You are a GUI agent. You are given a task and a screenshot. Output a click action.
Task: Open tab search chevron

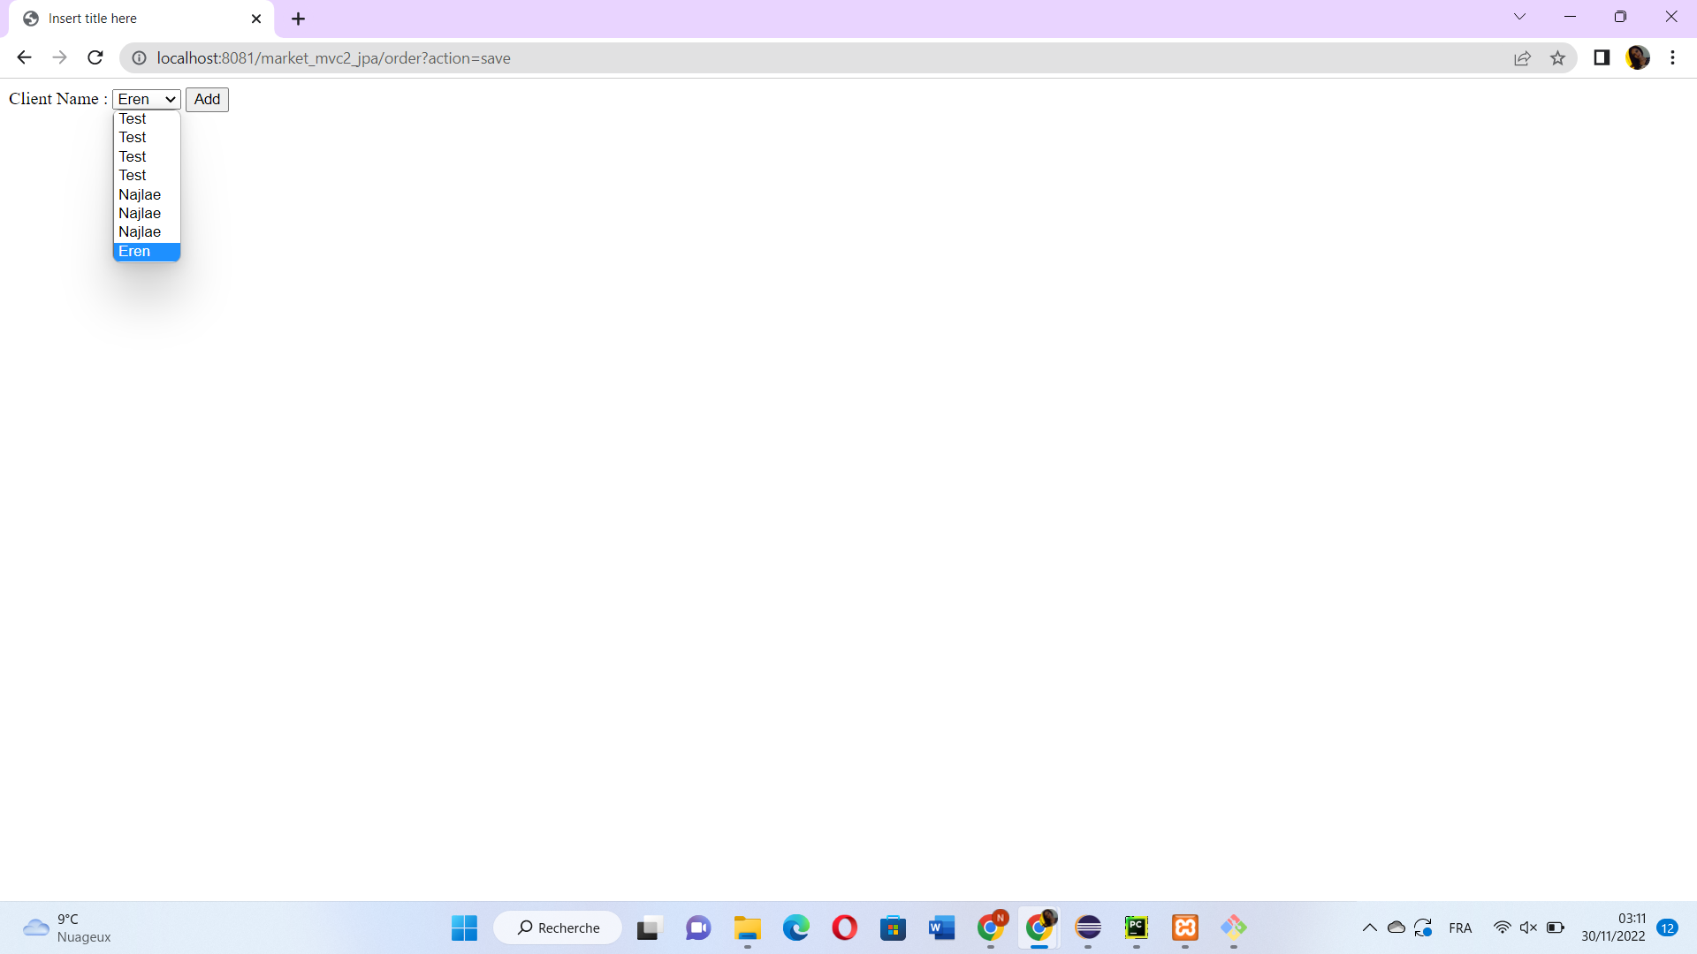point(1519,17)
